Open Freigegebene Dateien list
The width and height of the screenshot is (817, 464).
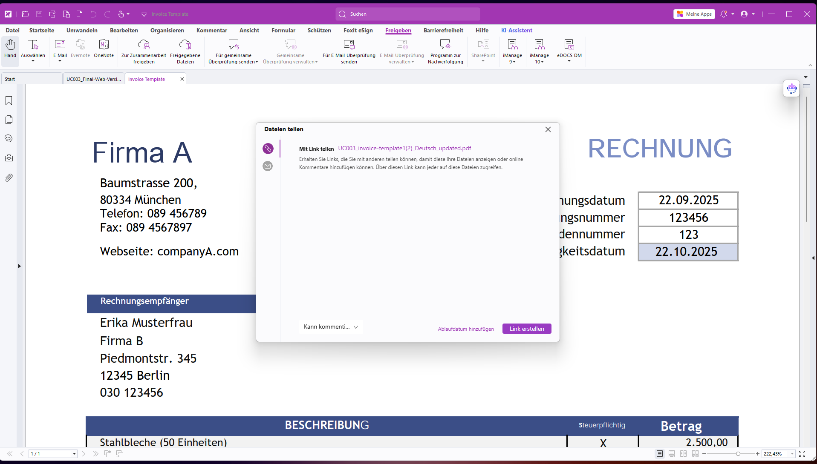(x=185, y=51)
